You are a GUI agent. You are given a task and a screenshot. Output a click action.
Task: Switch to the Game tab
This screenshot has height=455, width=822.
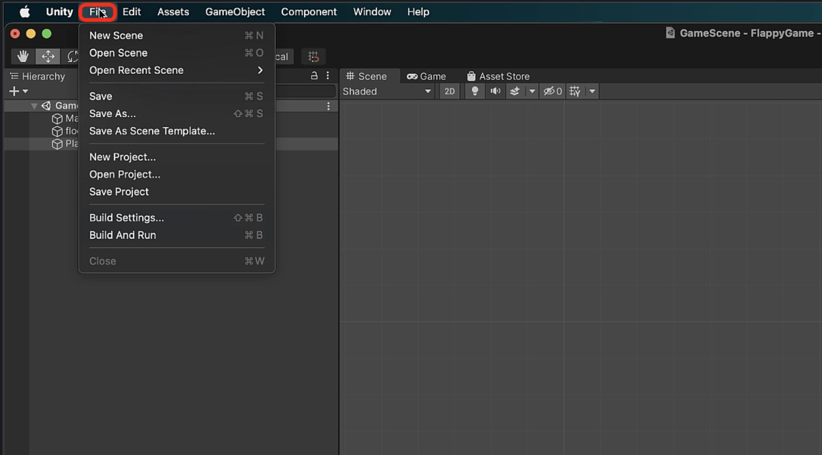(426, 76)
